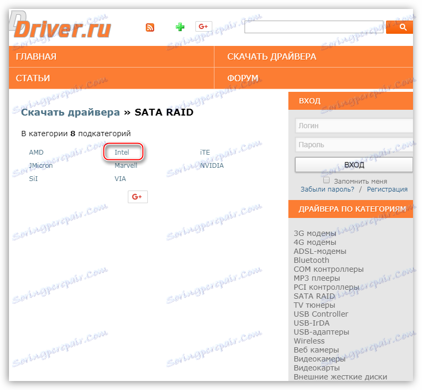Open the iTE subcategory
Screen dimensions: 422x390
pos(205,152)
